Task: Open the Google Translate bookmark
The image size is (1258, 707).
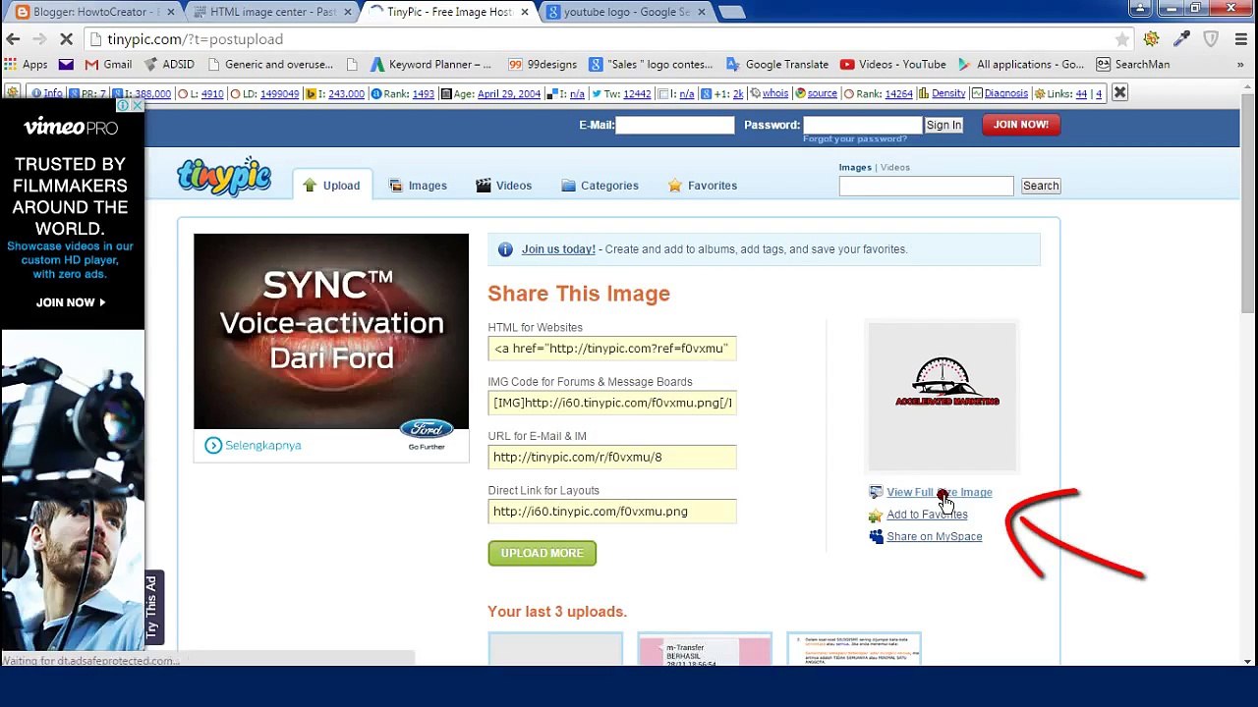Action: point(777,65)
